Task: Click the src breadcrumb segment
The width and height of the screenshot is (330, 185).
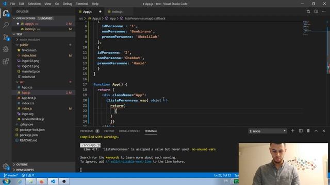Action: (81, 18)
